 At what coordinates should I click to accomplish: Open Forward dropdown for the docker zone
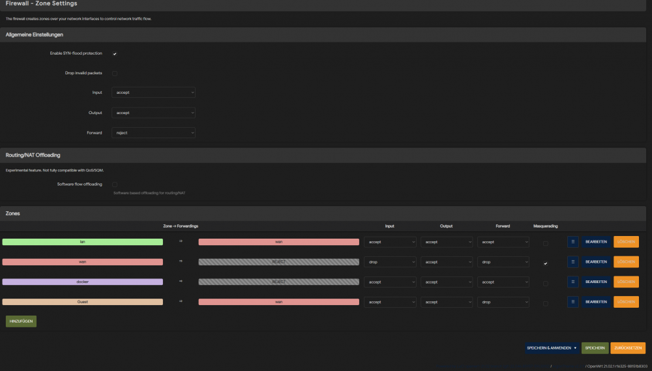click(503, 282)
